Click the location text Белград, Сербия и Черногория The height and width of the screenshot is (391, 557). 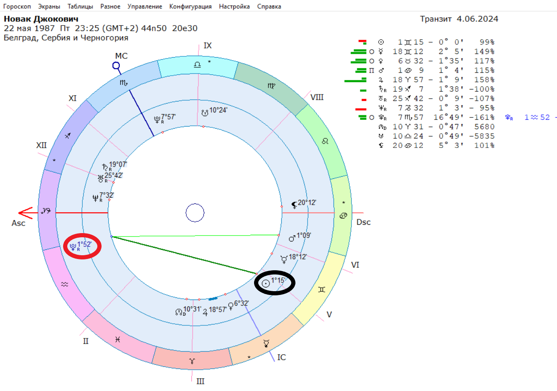(66, 38)
